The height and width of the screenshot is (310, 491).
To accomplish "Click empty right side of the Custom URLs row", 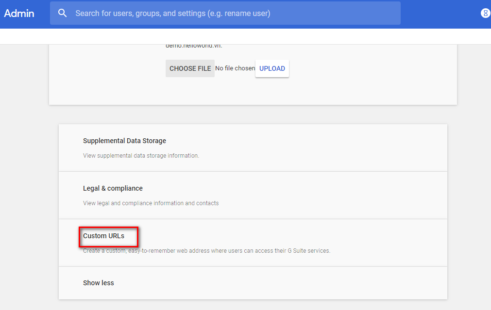I will pyautogui.click(x=389, y=243).
